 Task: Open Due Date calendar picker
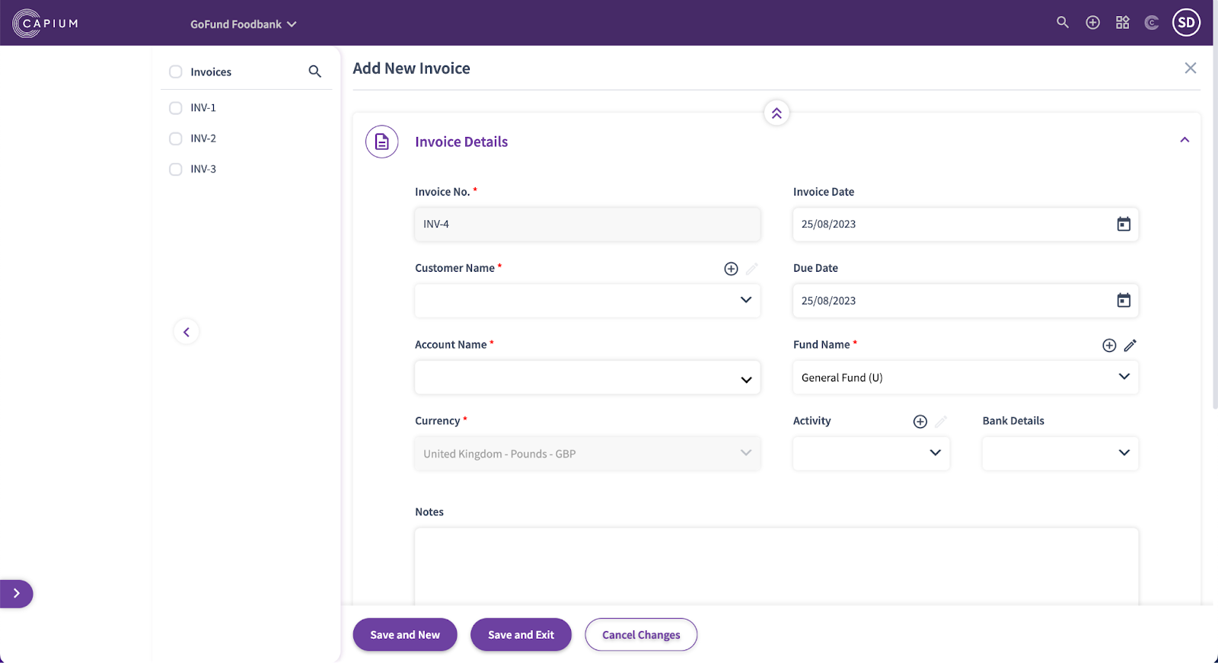tap(1124, 301)
